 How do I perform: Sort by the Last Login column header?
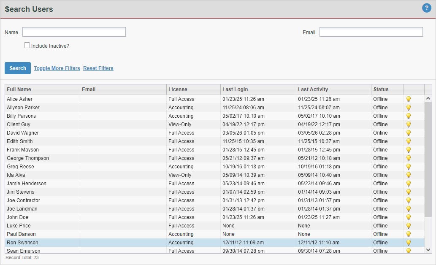pos(235,89)
